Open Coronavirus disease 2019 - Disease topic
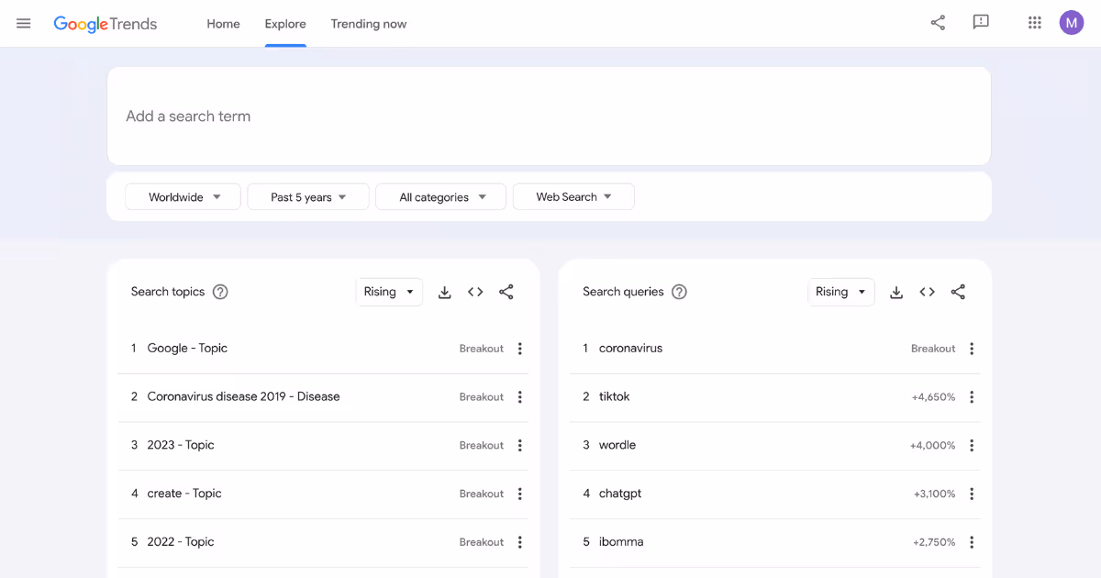This screenshot has height=578, width=1101. tap(243, 397)
